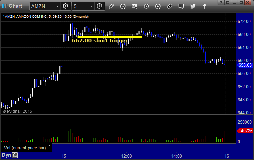Viewport: 254px width, 160px height.
Task: Click the Dyn time template label
Action: point(6,155)
